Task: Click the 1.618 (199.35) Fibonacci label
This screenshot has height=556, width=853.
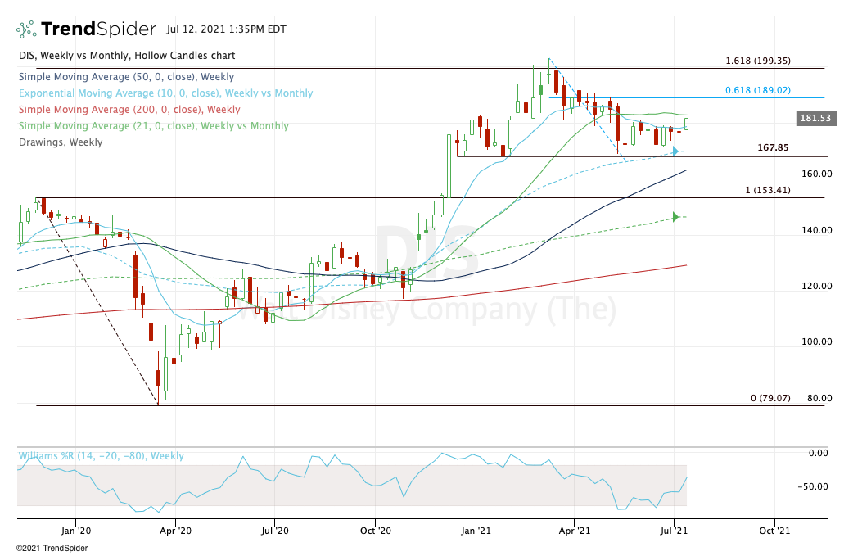Action: click(x=758, y=61)
